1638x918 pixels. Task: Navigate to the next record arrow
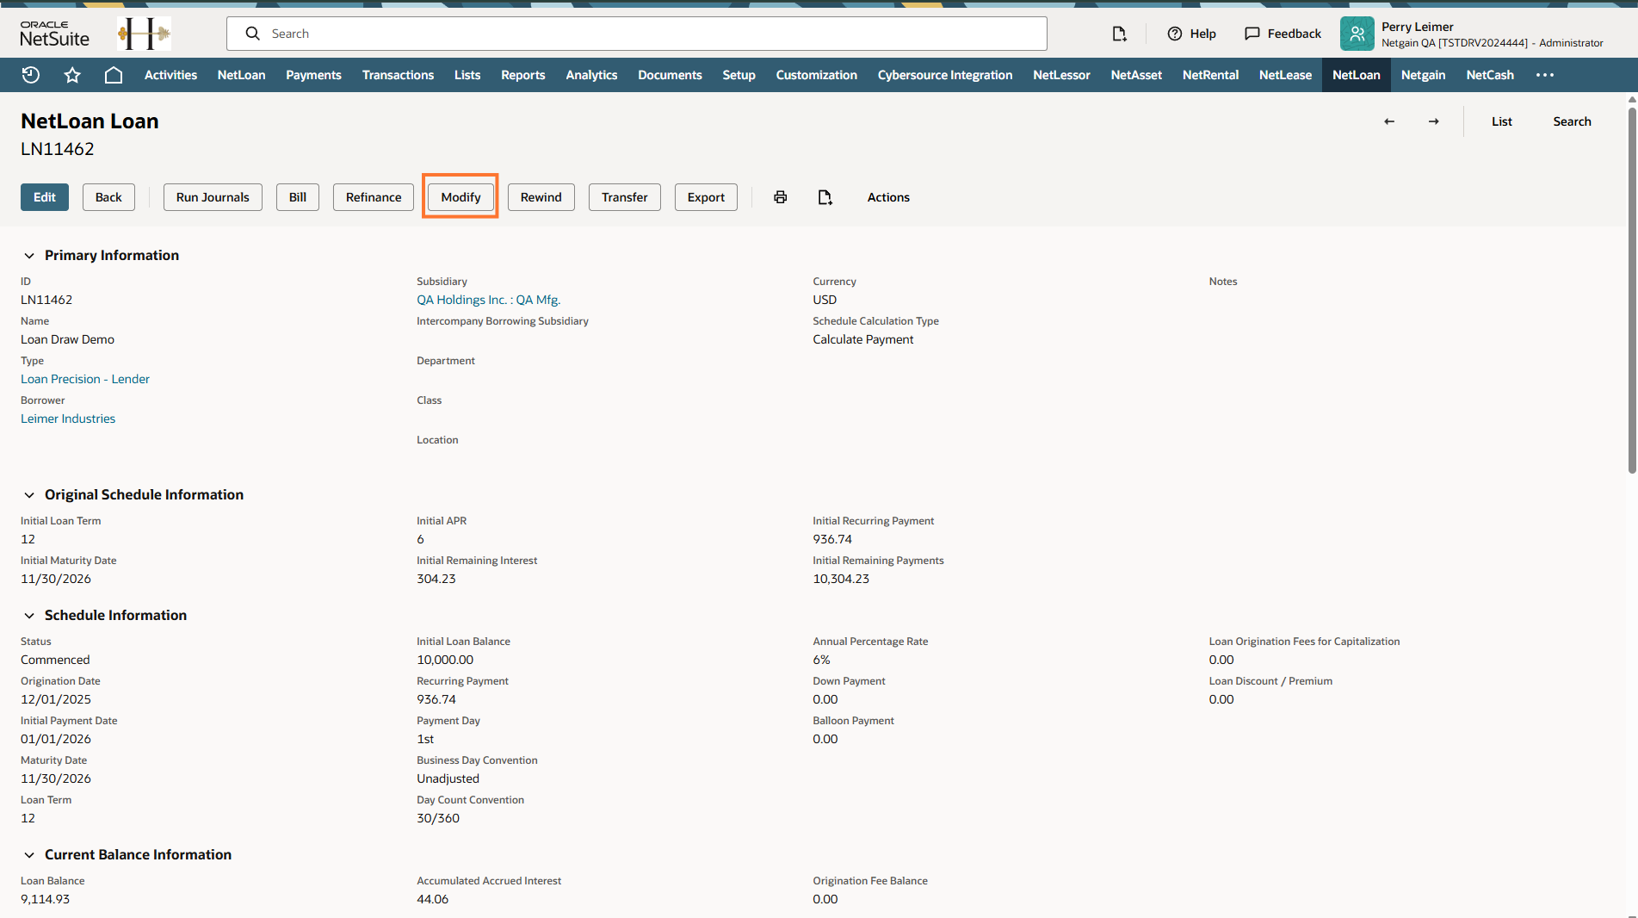pos(1433,121)
